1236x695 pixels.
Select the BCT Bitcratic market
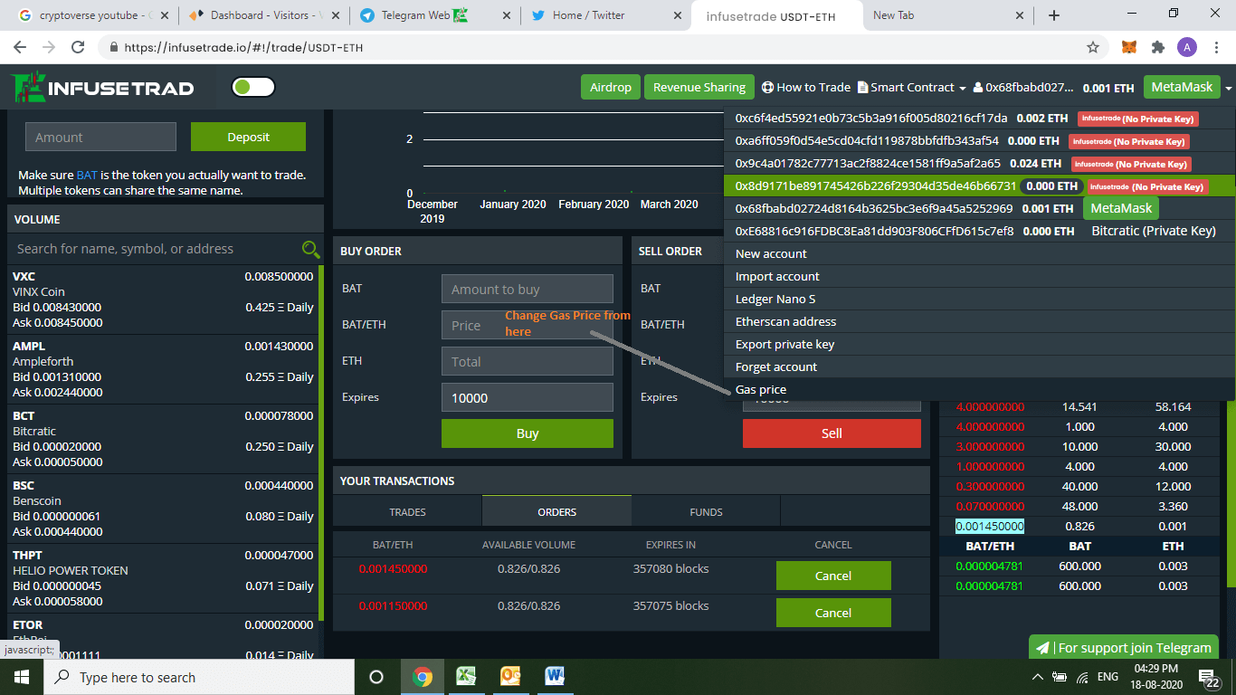[163, 439]
